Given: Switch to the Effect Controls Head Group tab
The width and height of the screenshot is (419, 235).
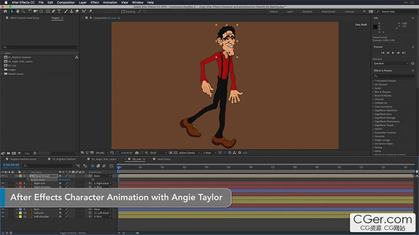Looking at the screenshot, I should coord(25,18).
